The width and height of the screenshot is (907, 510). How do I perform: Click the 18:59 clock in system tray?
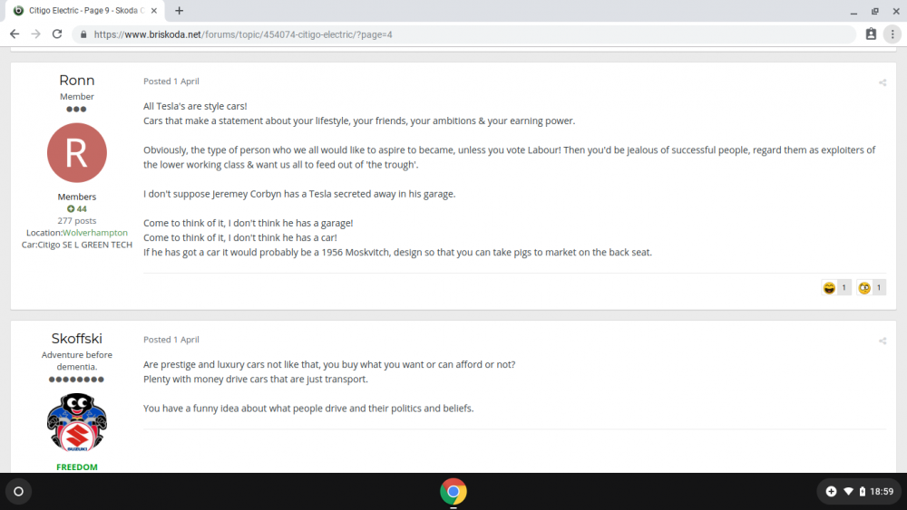click(882, 492)
